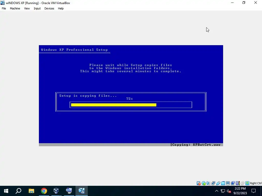Click the computer monitor app on taskbar

[69, 191]
